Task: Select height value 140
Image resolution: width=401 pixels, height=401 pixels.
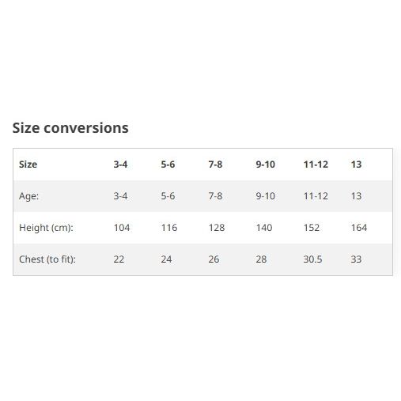Action: point(264,228)
